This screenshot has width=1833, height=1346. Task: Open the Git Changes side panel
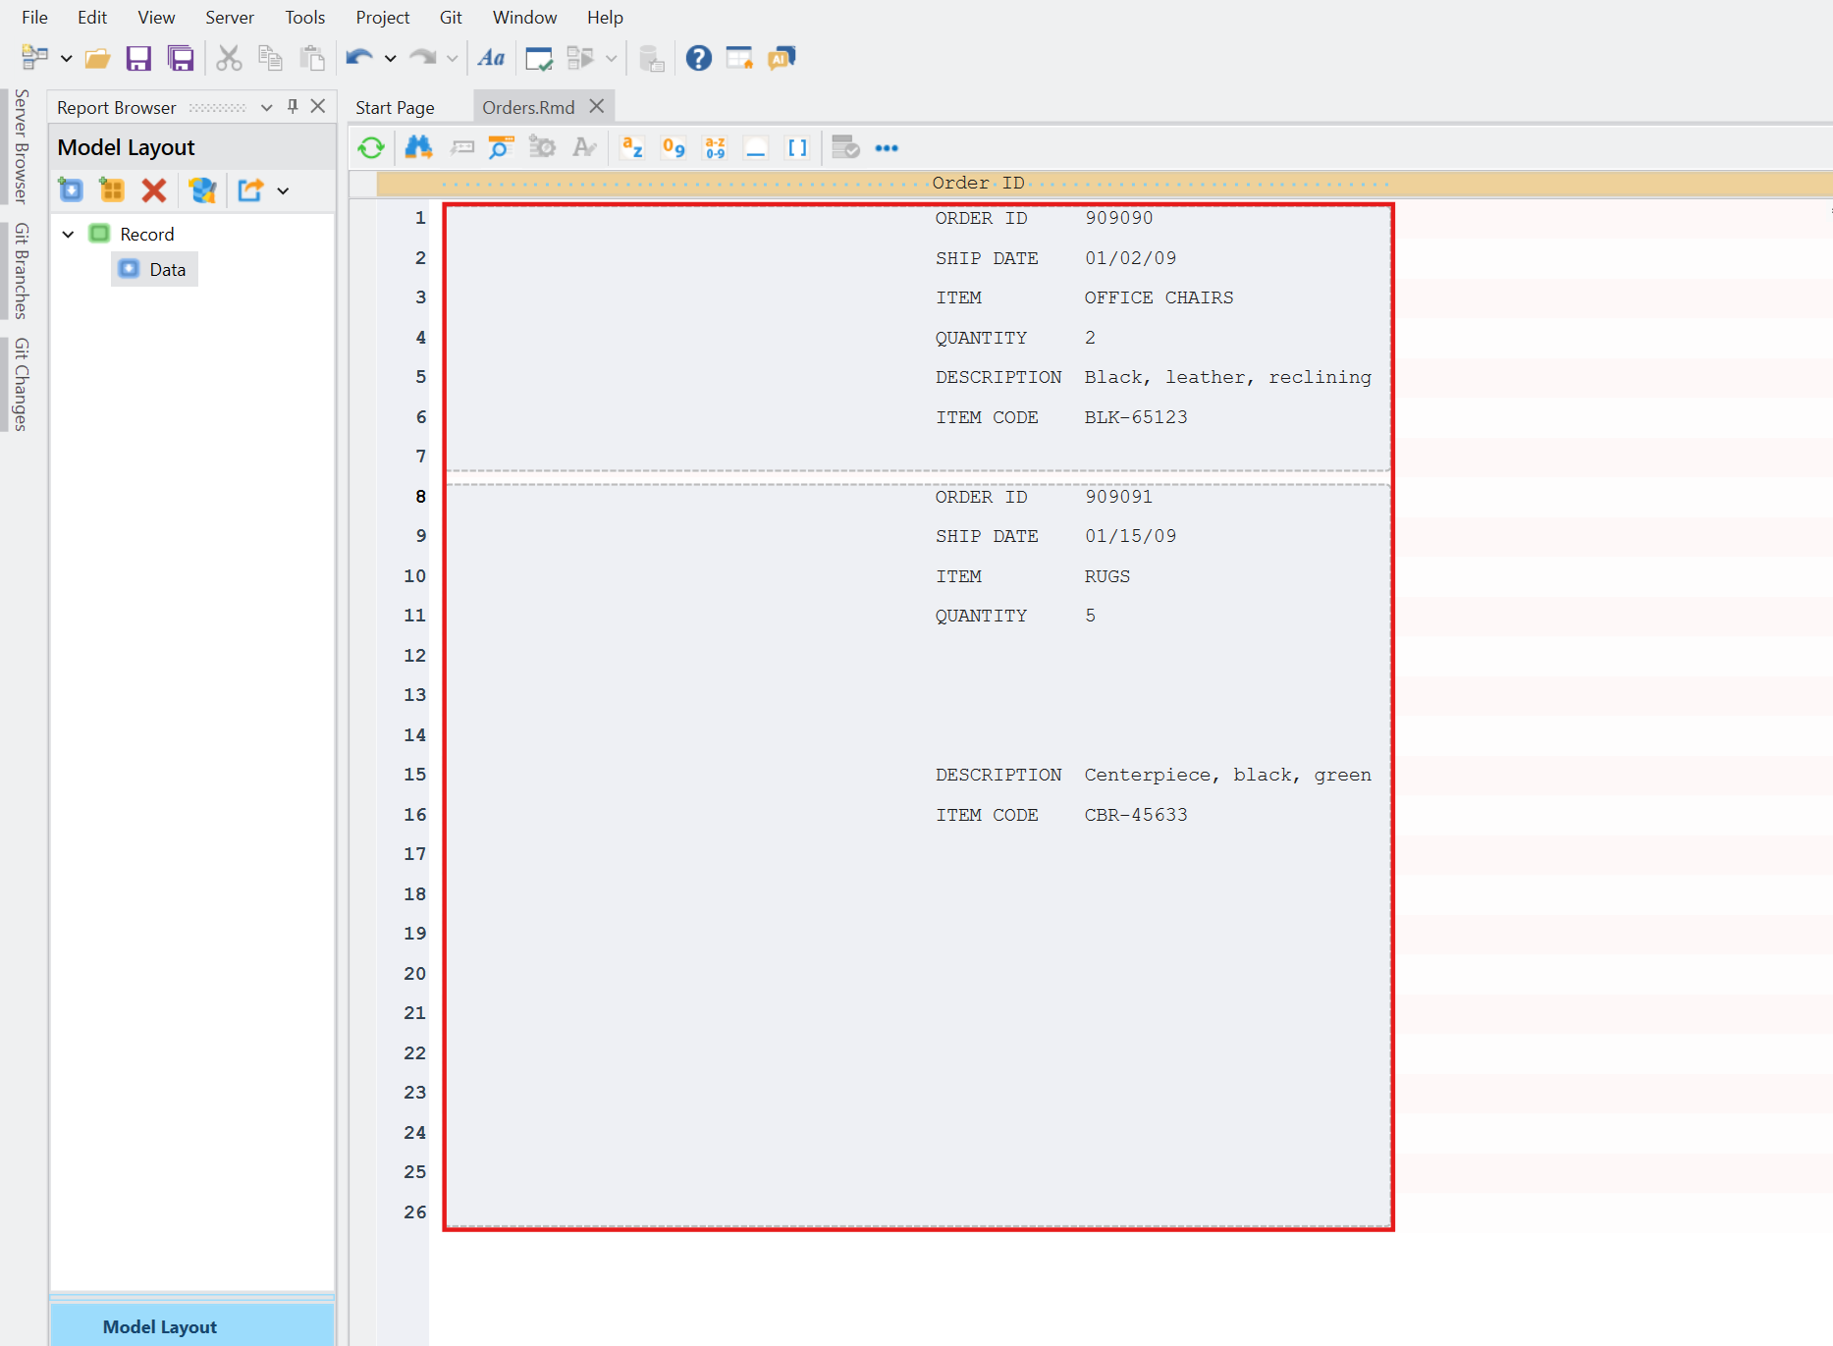(22, 384)
